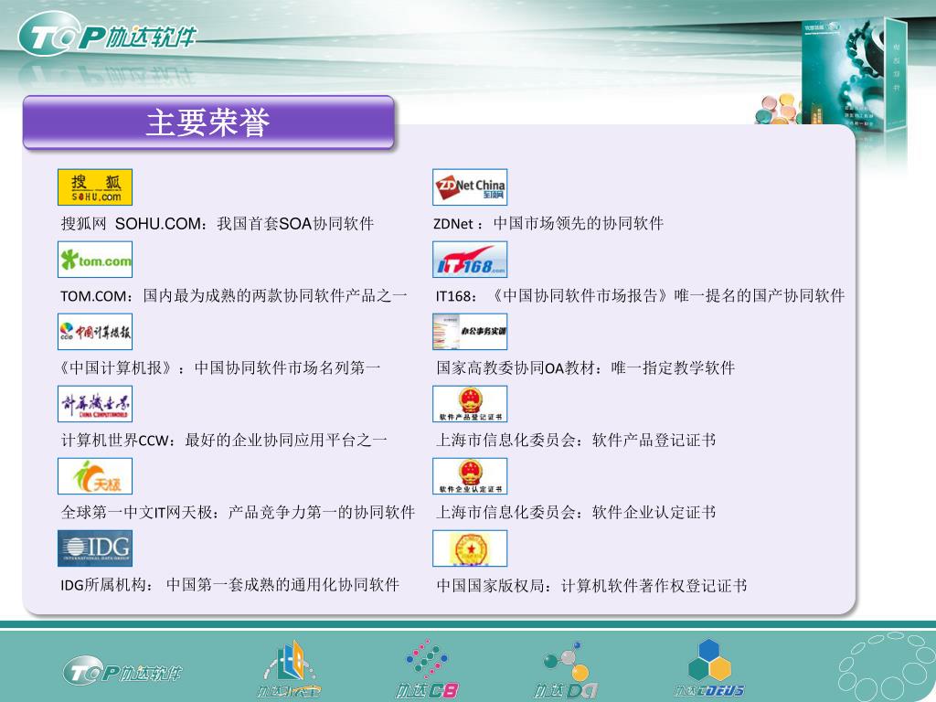Click the ZDNet China logo
The height and width of the screenshot is (702, 936).
[x=470, y=187]
